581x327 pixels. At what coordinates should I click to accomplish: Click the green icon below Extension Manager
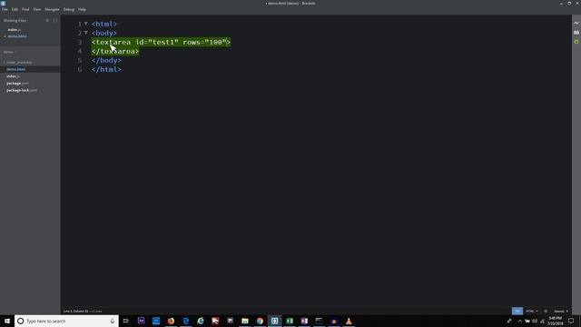(x=576, y=42)
